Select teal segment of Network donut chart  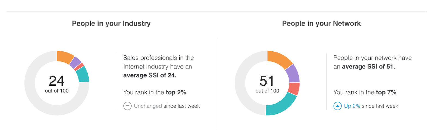coord(281,105)
